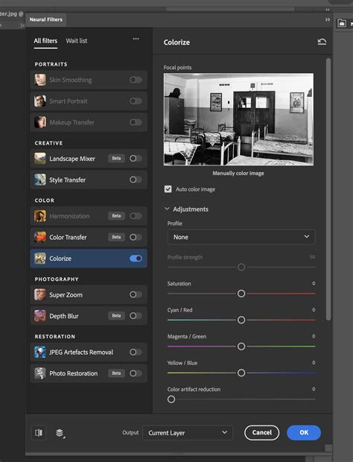Image resolution: width=353 pixels, height=462 pixels.
Task: Click the Makeup Transfer filter thumbnail icon
Action: click(x=40, y=122)
